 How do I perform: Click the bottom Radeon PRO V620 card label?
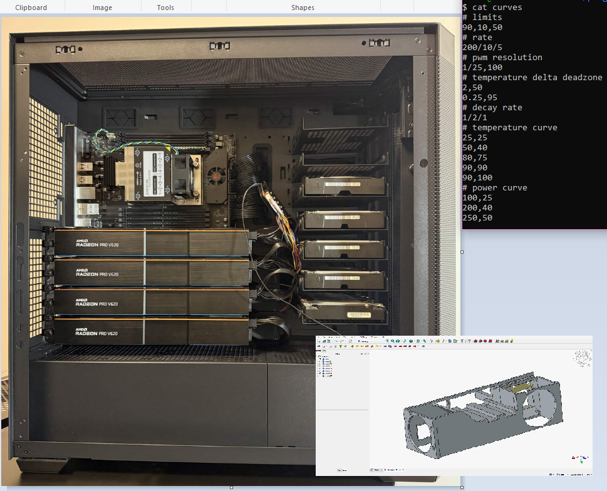pyautogui.click(x=96, y=331)
